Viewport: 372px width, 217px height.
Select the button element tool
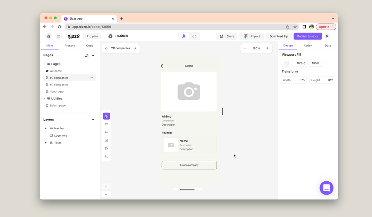click(x=106, y=156)
